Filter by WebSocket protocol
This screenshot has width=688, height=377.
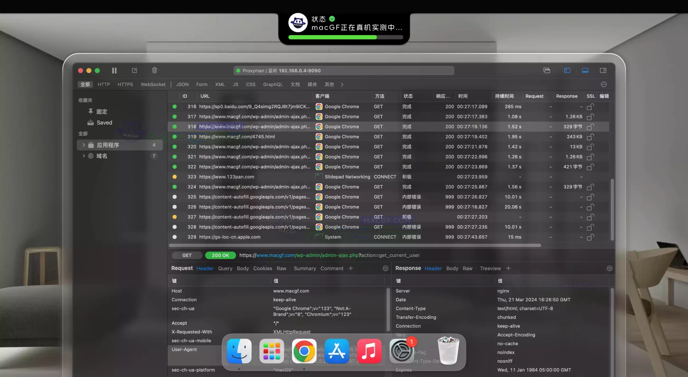[153, 84]
